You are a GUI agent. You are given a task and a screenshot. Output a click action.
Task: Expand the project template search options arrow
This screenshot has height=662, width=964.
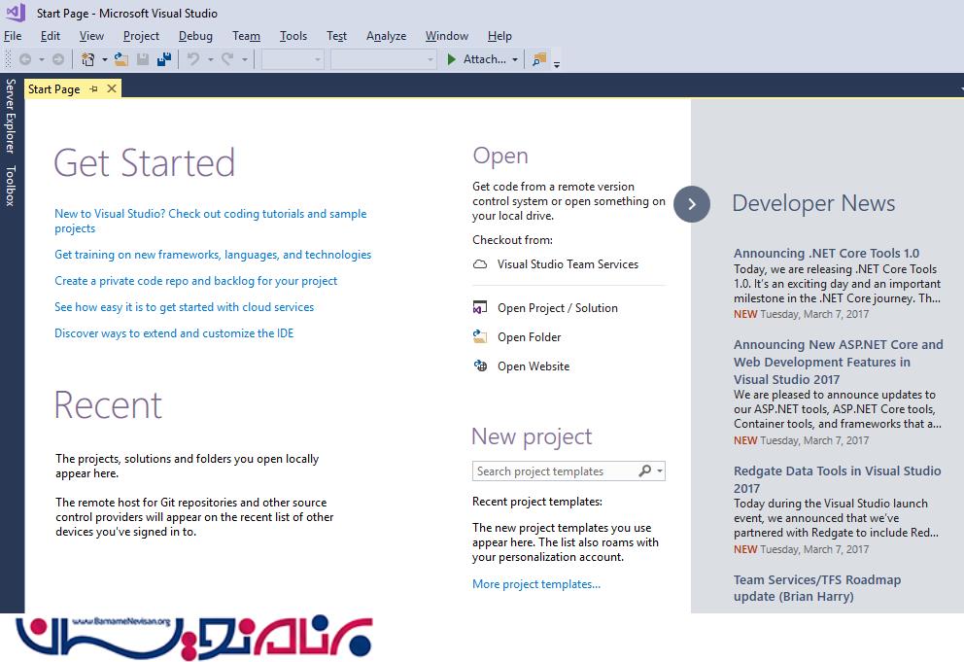660,471
